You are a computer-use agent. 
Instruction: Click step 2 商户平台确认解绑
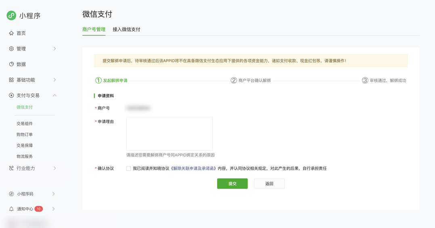click(251, 80)
